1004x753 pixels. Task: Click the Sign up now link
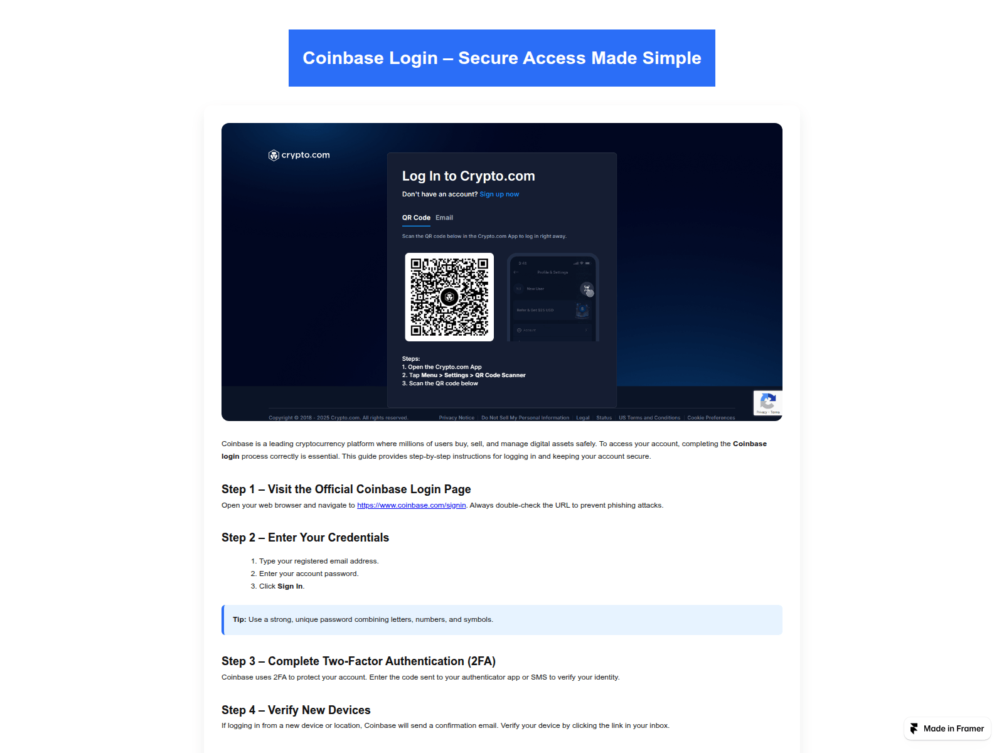click(x=499, y=195)
